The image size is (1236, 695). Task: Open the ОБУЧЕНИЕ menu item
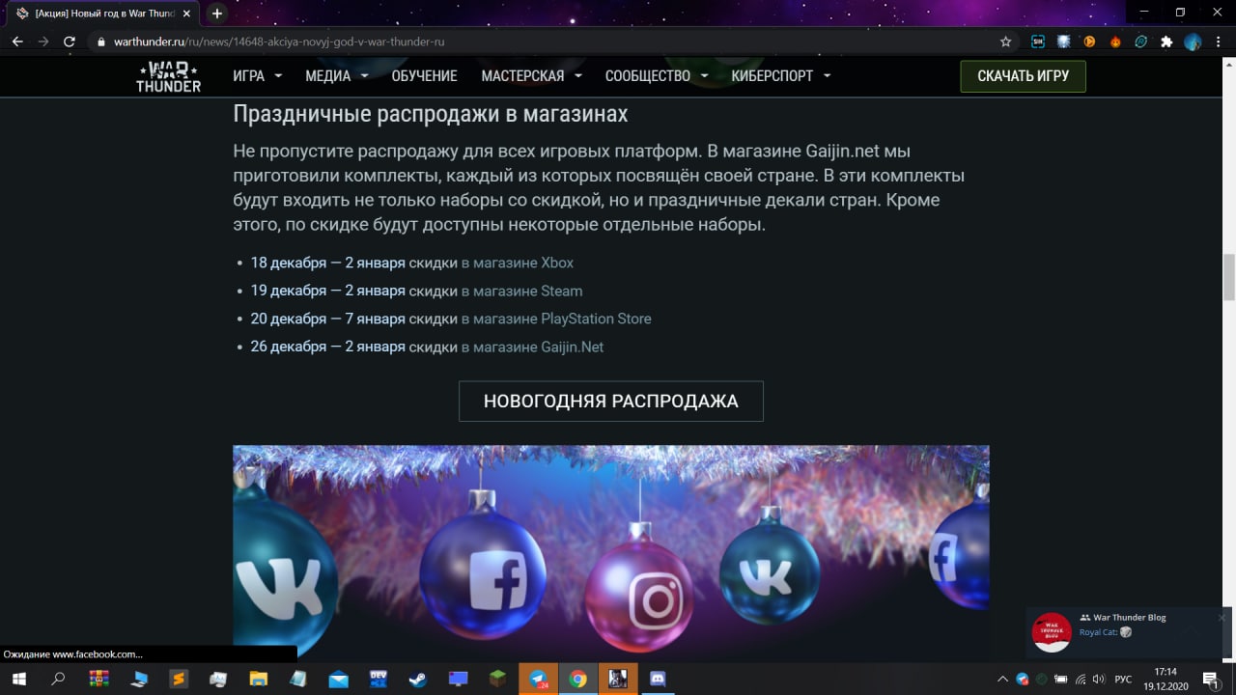(424, 76)
